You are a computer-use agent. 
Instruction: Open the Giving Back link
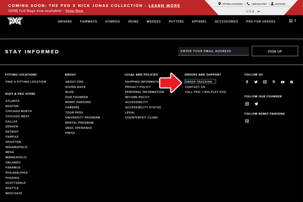pos(75,87)
